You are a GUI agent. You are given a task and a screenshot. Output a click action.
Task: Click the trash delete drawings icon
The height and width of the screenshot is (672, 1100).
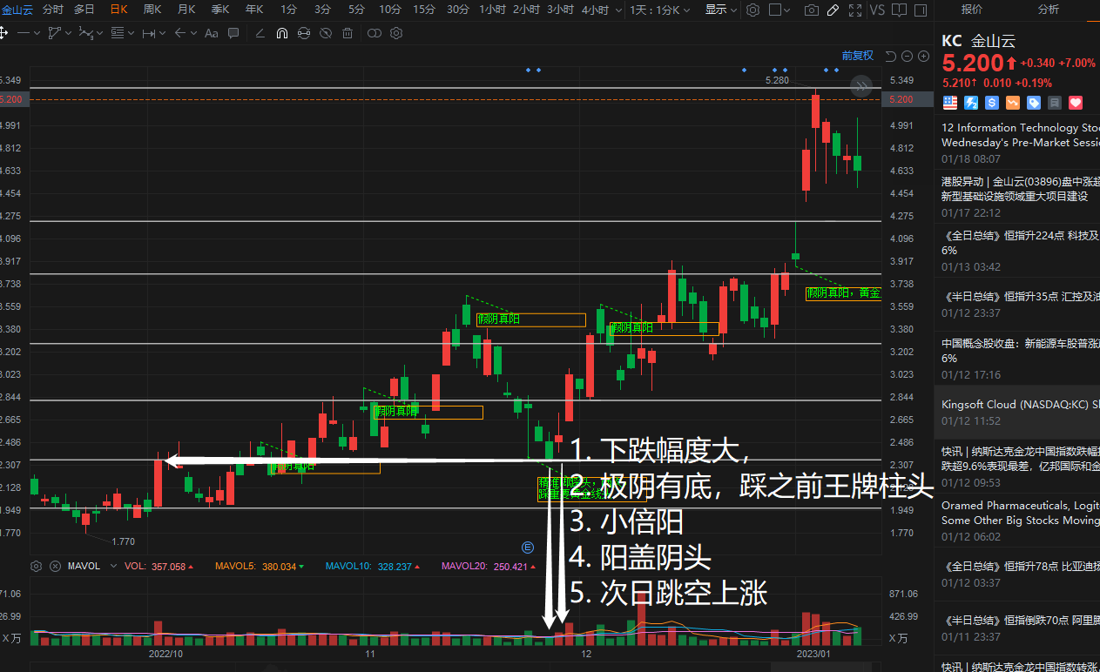[348, 33]
